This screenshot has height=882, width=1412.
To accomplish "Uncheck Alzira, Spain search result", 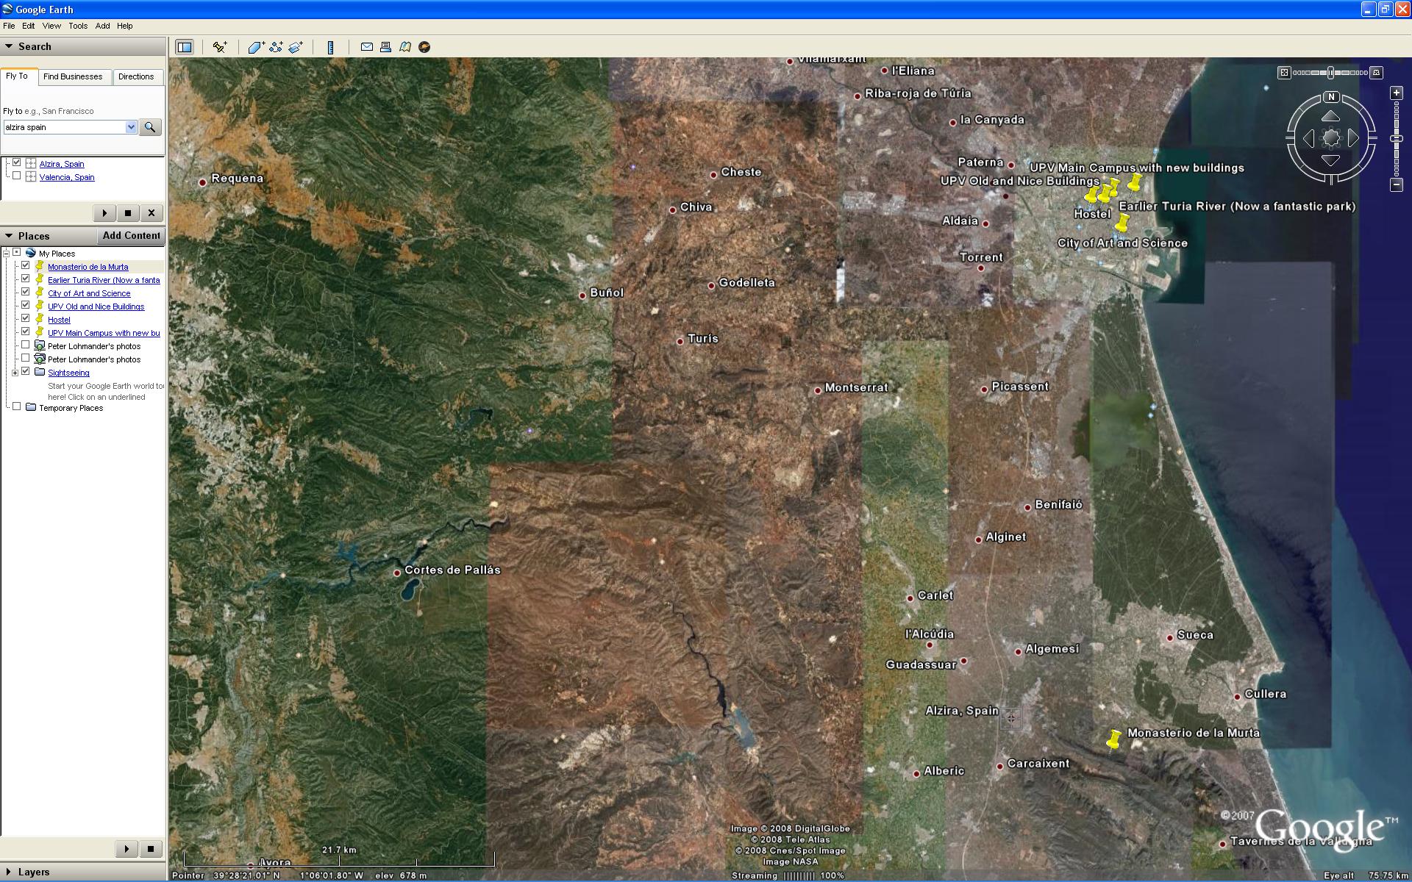I will pos(17,163).
